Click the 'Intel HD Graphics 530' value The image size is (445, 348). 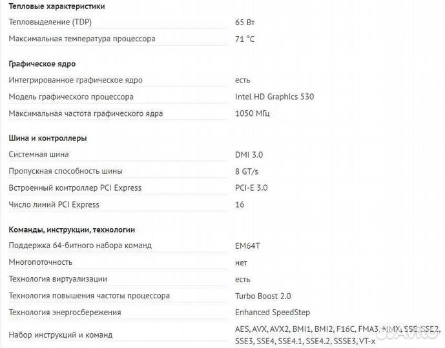[x=274, y=97]
